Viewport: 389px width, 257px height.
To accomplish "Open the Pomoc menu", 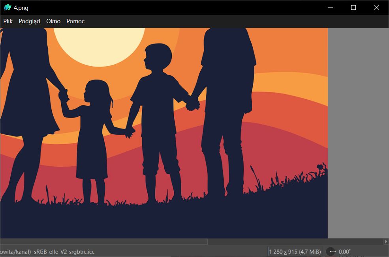I will (75, 21).
